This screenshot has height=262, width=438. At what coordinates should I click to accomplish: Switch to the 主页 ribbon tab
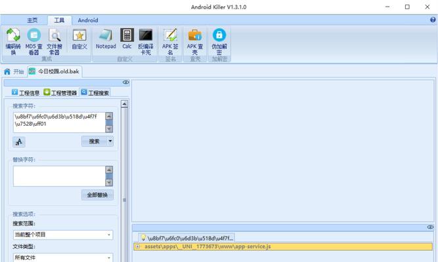pos(32,20)
